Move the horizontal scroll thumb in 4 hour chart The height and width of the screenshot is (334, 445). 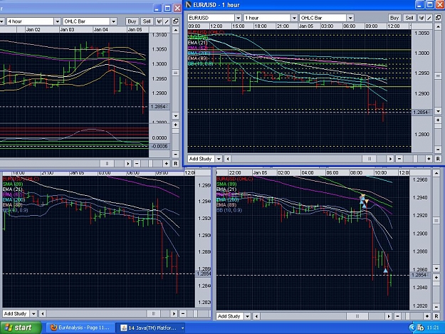point(107,164)
